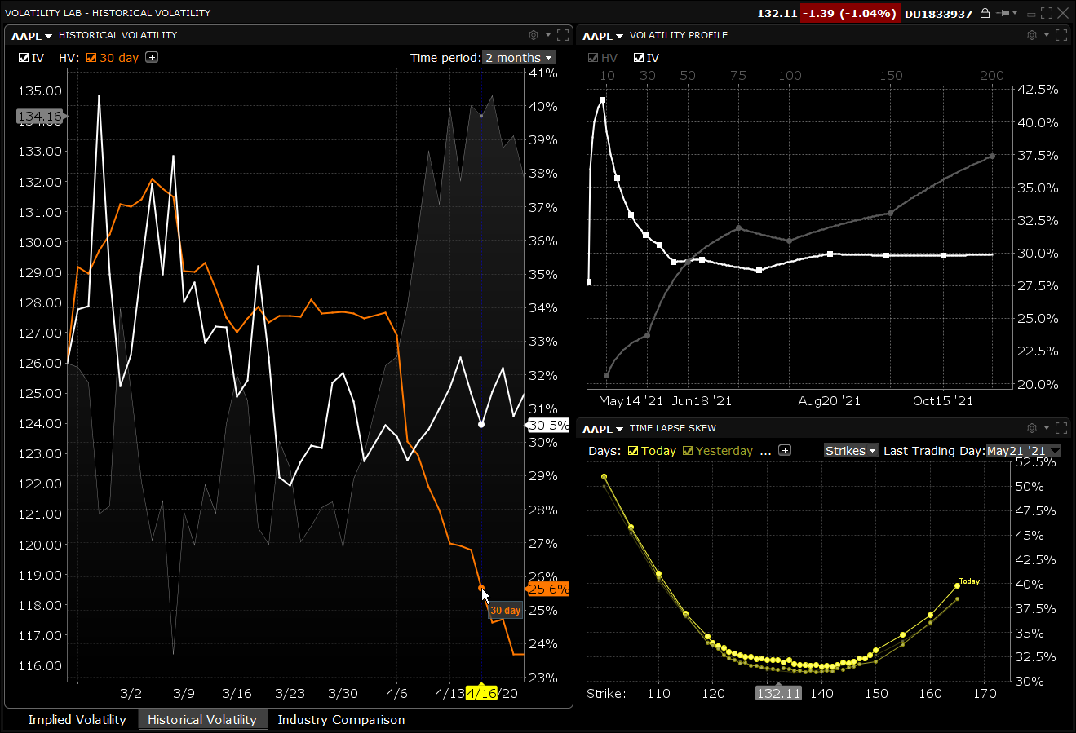1076x733 pixels.
Task: Toggle IV checkbox in Volatility Profile panel
Action: (639, 58)
